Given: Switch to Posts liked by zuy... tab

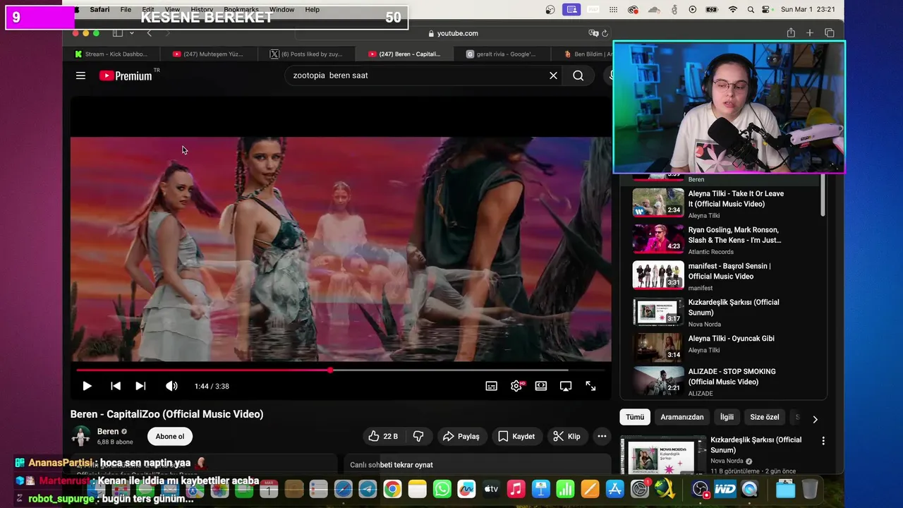Looking at the screenshot, I should pos(307,54).
